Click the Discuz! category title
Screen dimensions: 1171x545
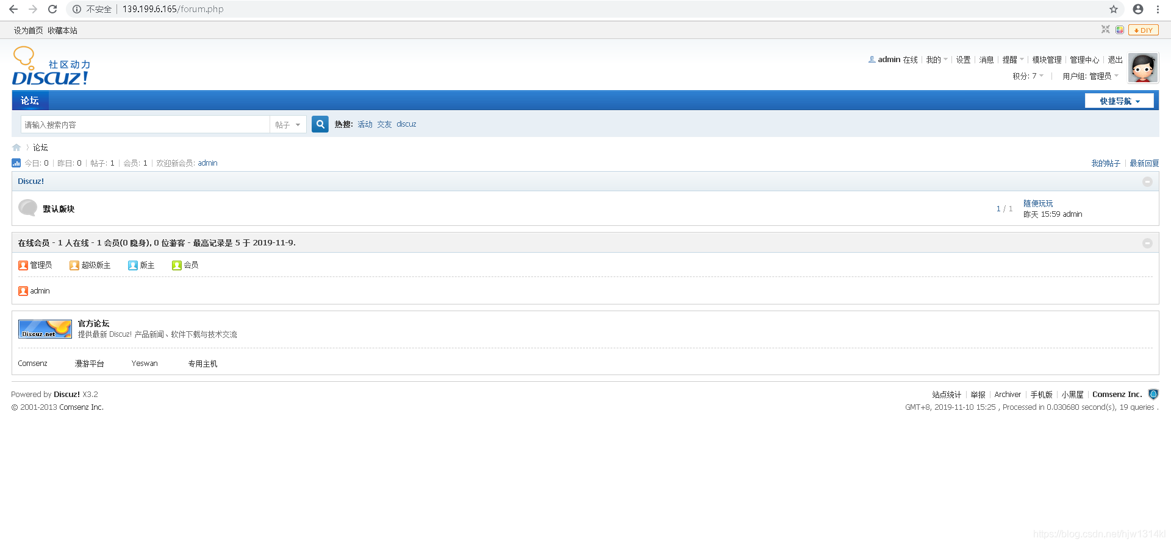point(30,181)
